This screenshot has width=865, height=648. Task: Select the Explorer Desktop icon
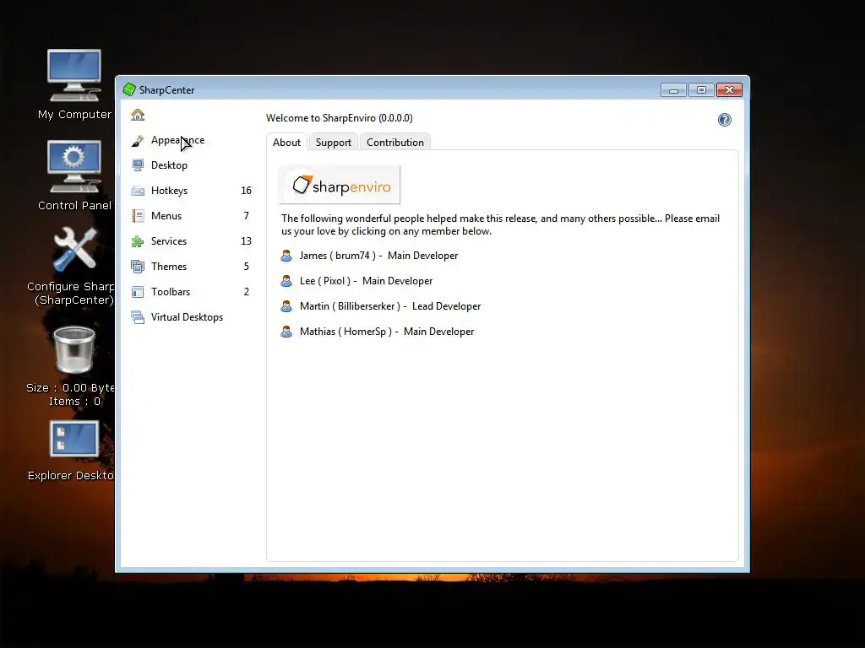[x=74, y=439]
